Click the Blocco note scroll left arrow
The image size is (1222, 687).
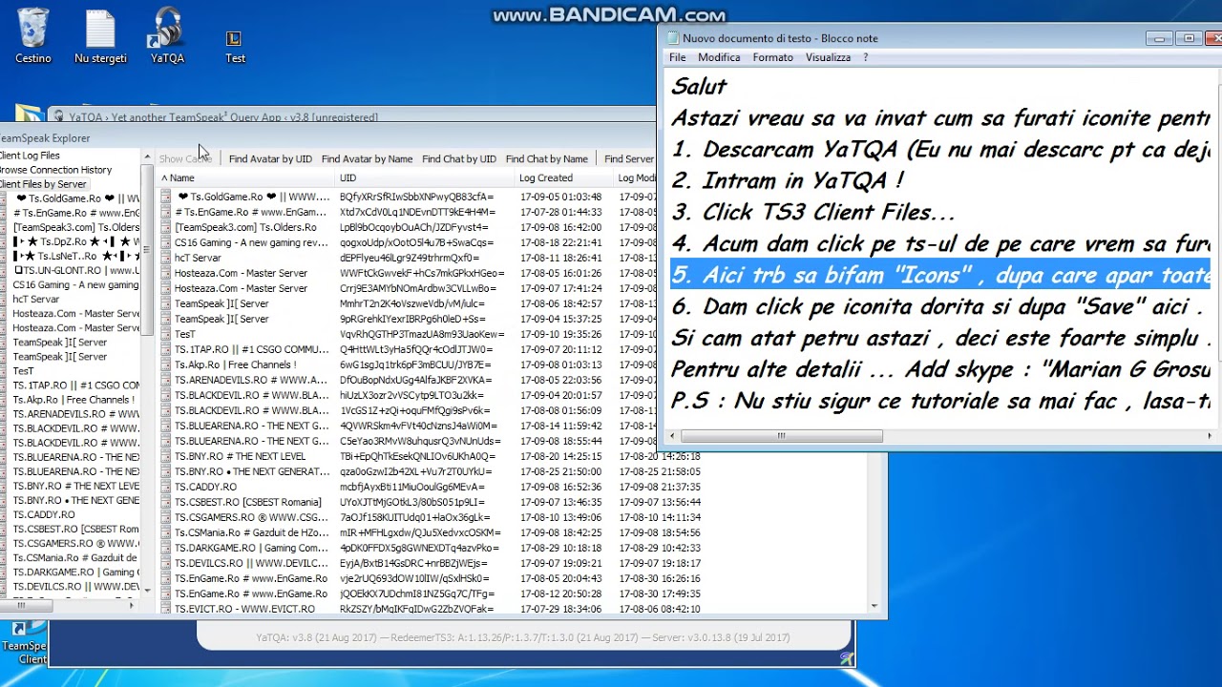tap(673, 436)
